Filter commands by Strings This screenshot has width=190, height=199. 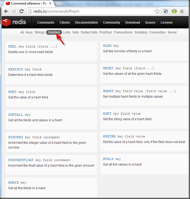pos(40,32)
